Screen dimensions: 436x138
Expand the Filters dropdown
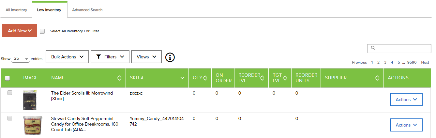click(x=110, y=57)
